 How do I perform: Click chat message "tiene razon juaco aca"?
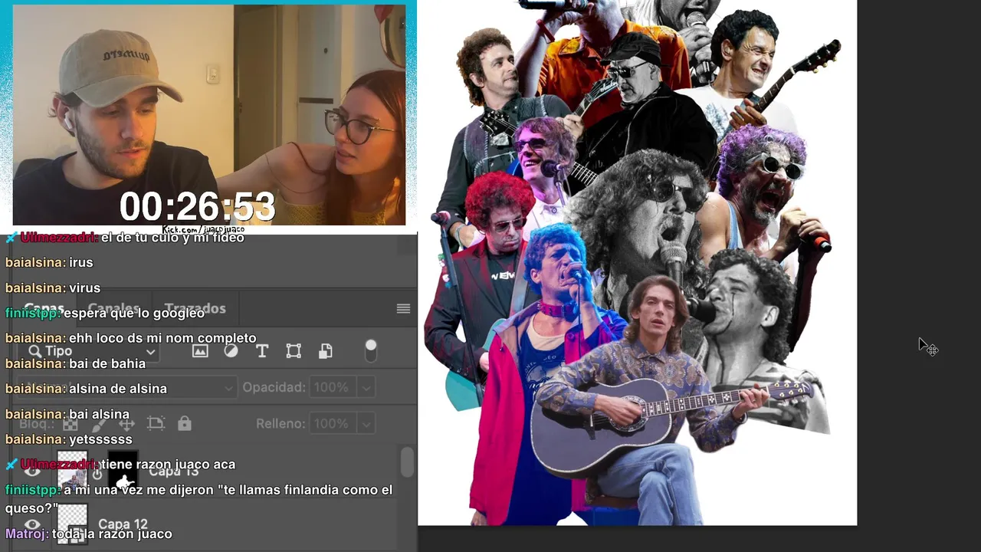[x=168, y=465]
